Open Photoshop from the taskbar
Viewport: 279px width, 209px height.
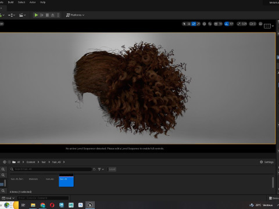pos(80,205)
